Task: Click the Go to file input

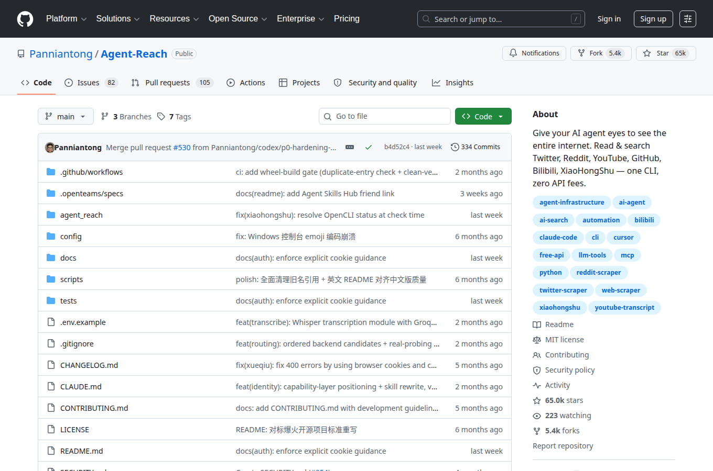Action: (x=385, y=116)
